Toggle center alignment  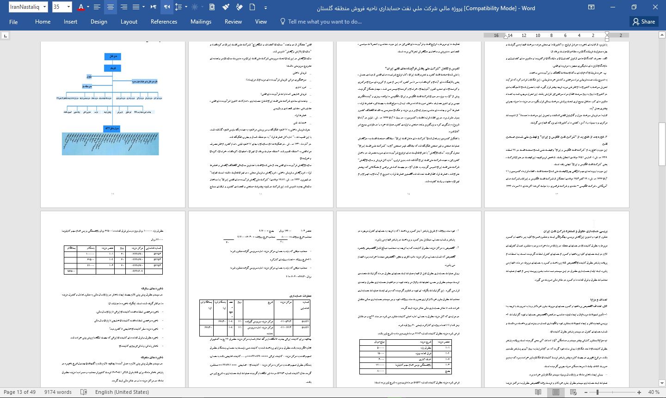[110, 7]
